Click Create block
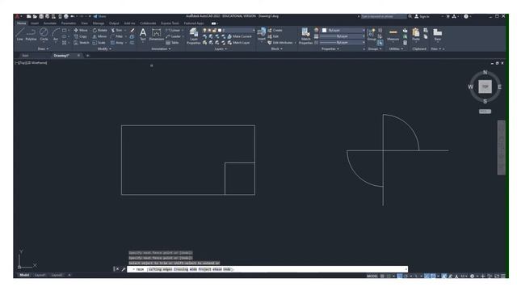The height and width of the screenshot is (291, 517). point(275,30)
